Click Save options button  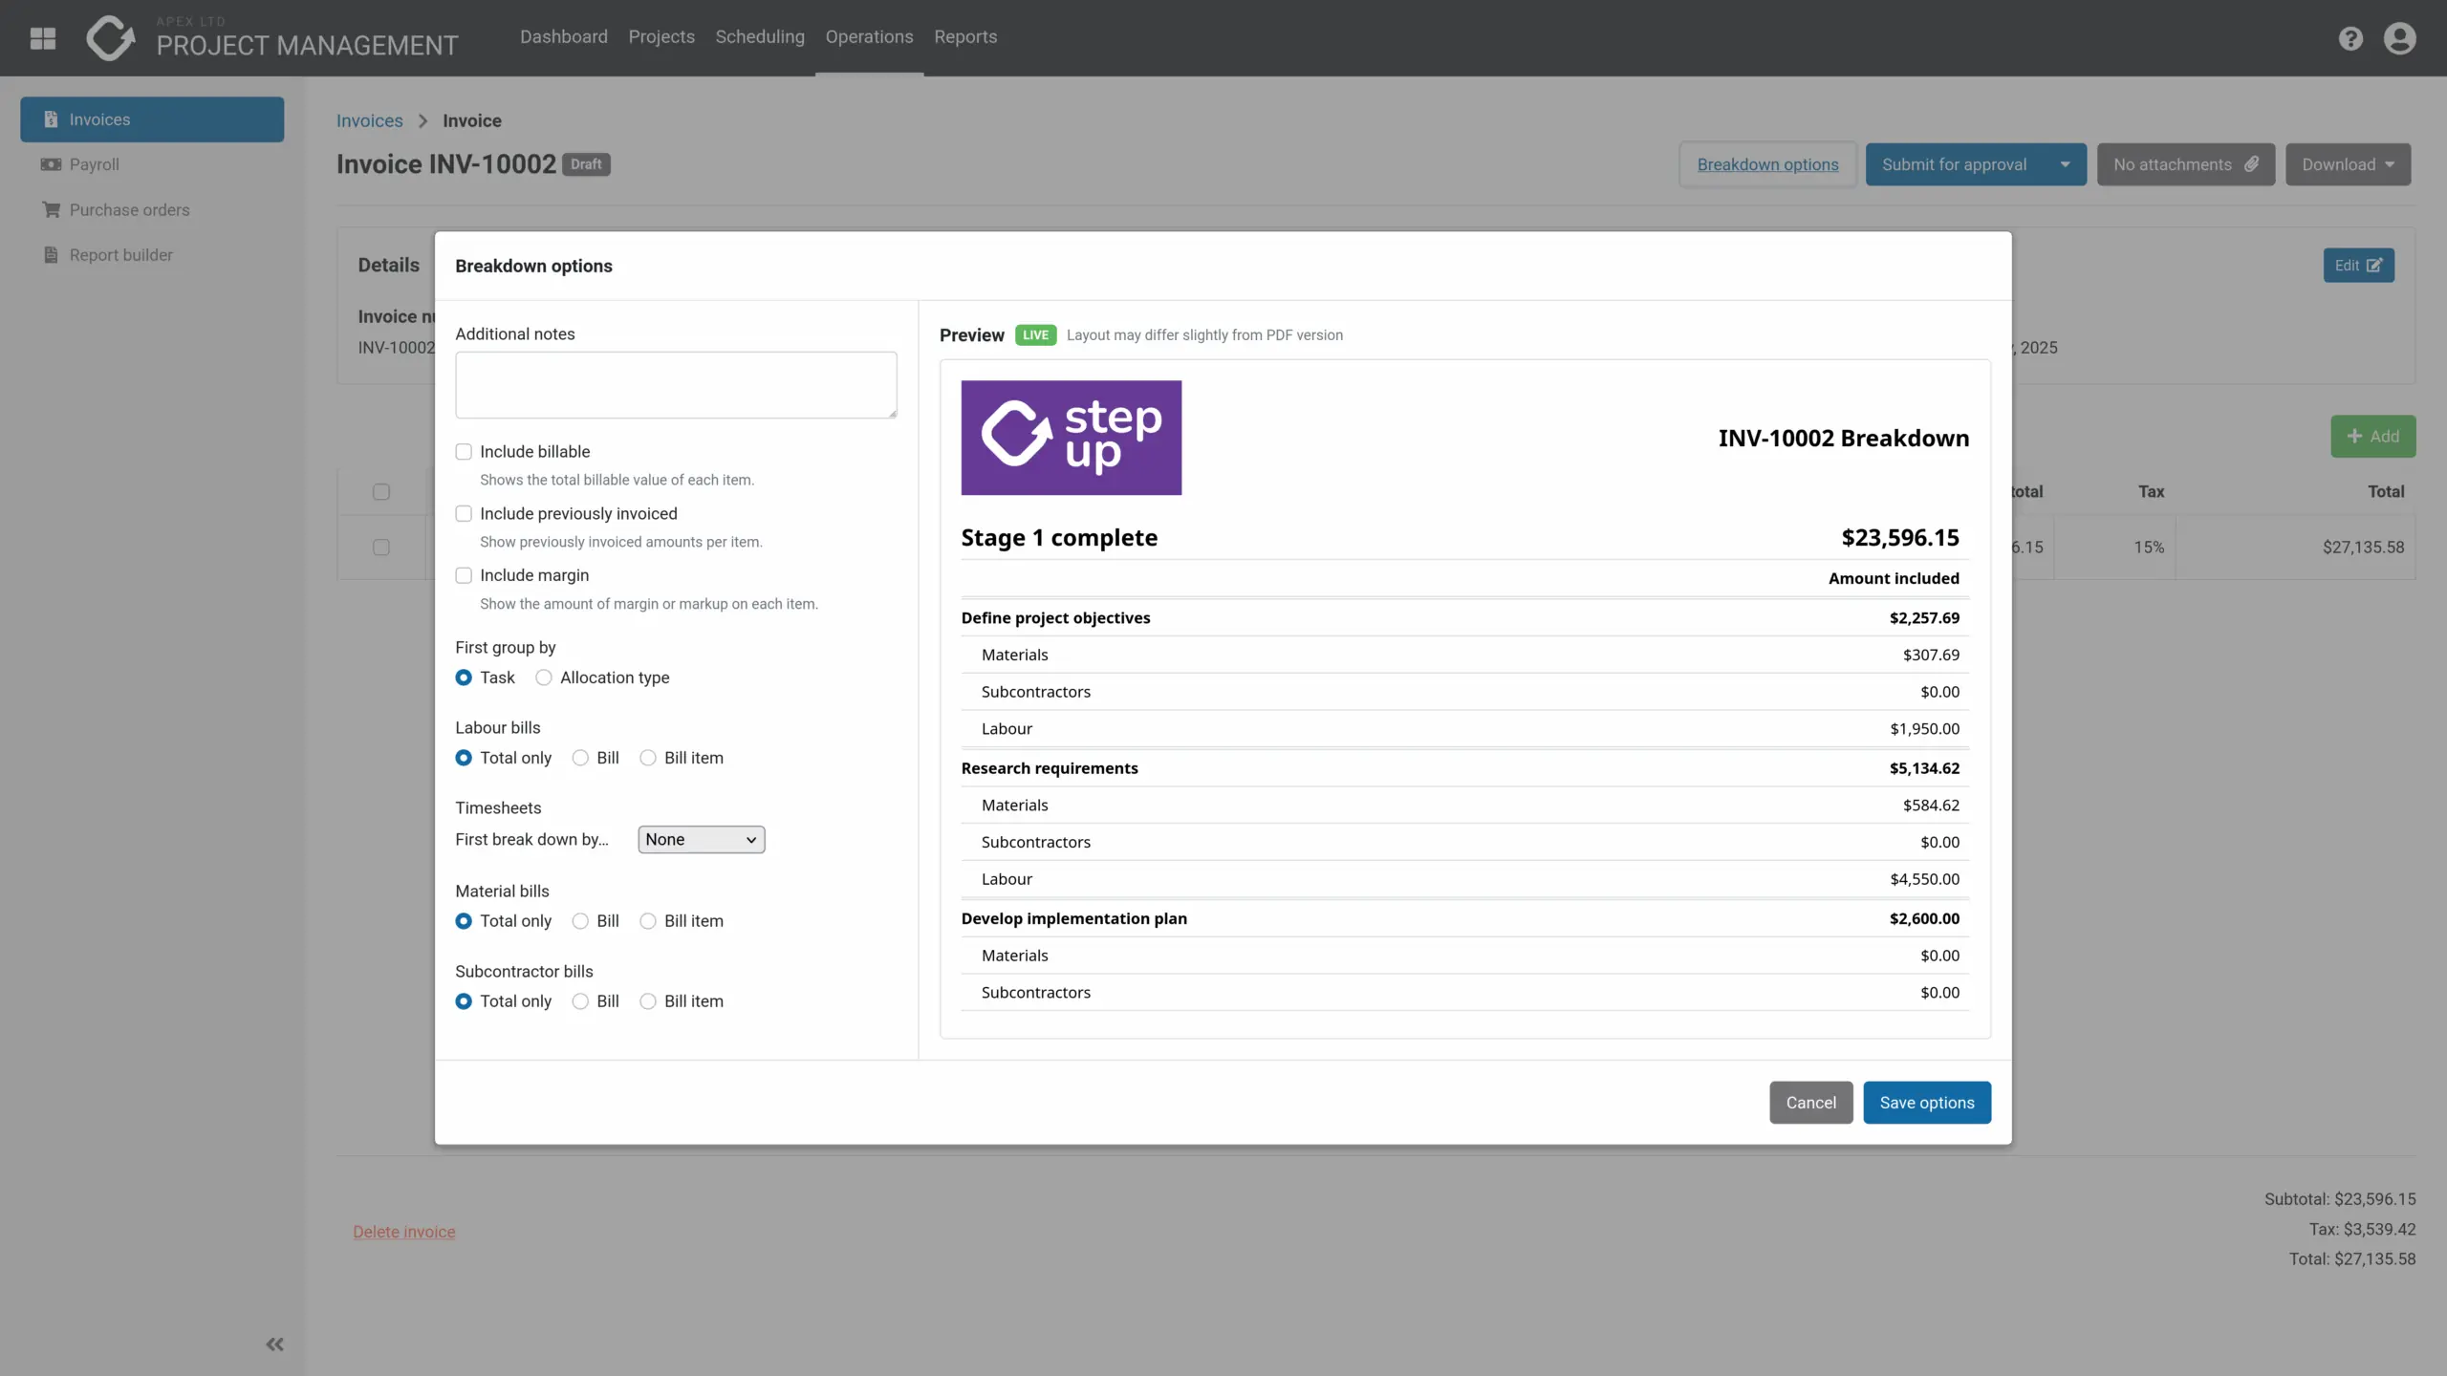(x=1926, y=1103)
